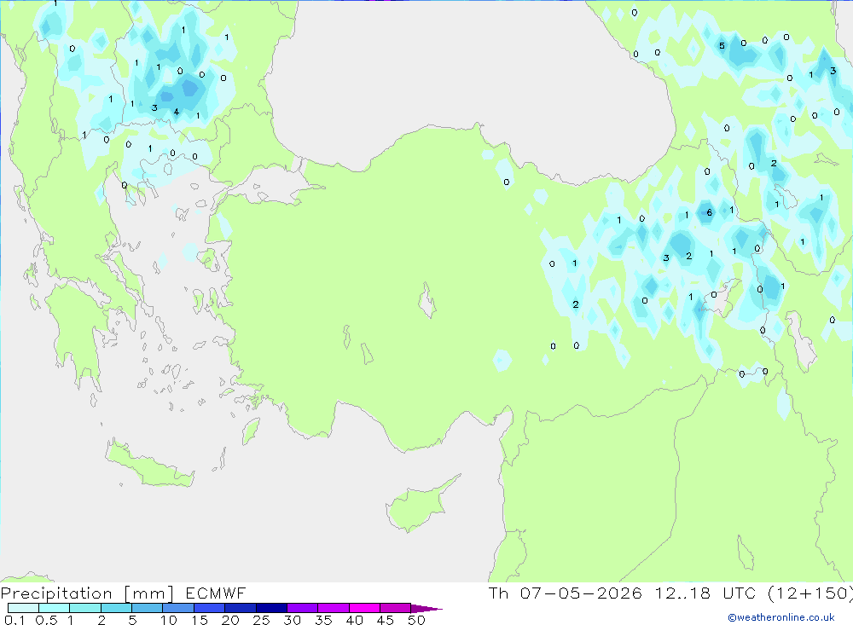The width and height of the screenshot is (853, 625).
Task: Pick the 45–50 mm legend swatch
Action: (x=396, y=608)
